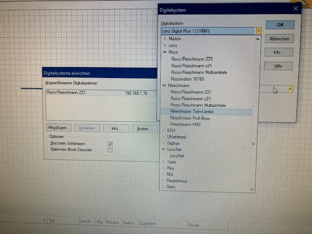The width and height of the screenshot is (312, 234).
Task: Close the Digitalsystem dialog with X
Action: (295, 8)
